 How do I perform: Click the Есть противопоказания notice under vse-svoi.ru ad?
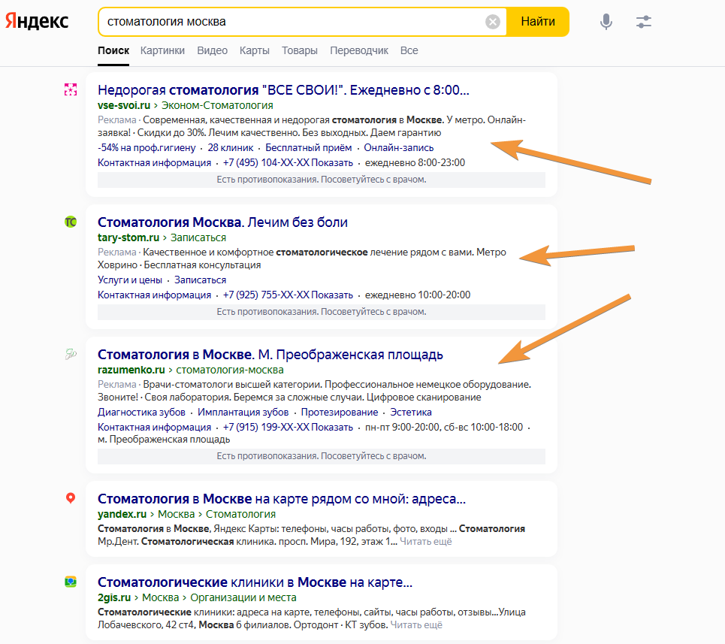tap(322, 180)
